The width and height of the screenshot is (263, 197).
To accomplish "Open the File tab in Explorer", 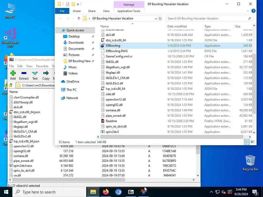I will (62, 11).
